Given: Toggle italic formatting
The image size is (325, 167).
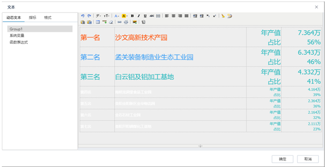Looking at the screenshot, I should click(x=139, y=16).
